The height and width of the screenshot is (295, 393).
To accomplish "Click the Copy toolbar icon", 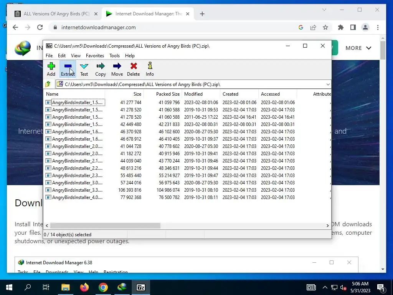I will 101,69.
